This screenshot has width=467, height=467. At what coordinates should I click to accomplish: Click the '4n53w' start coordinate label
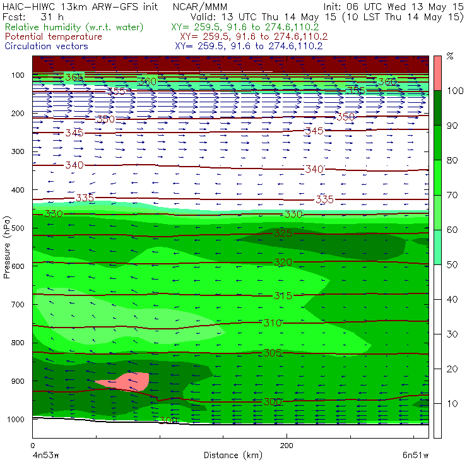[45, 456]
